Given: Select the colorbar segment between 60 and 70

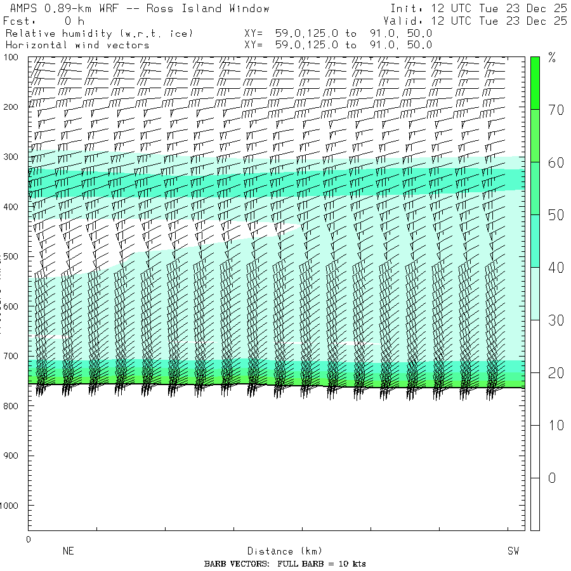Looking at the screenshot, I should pyautogui.click(x=535, y=135).
